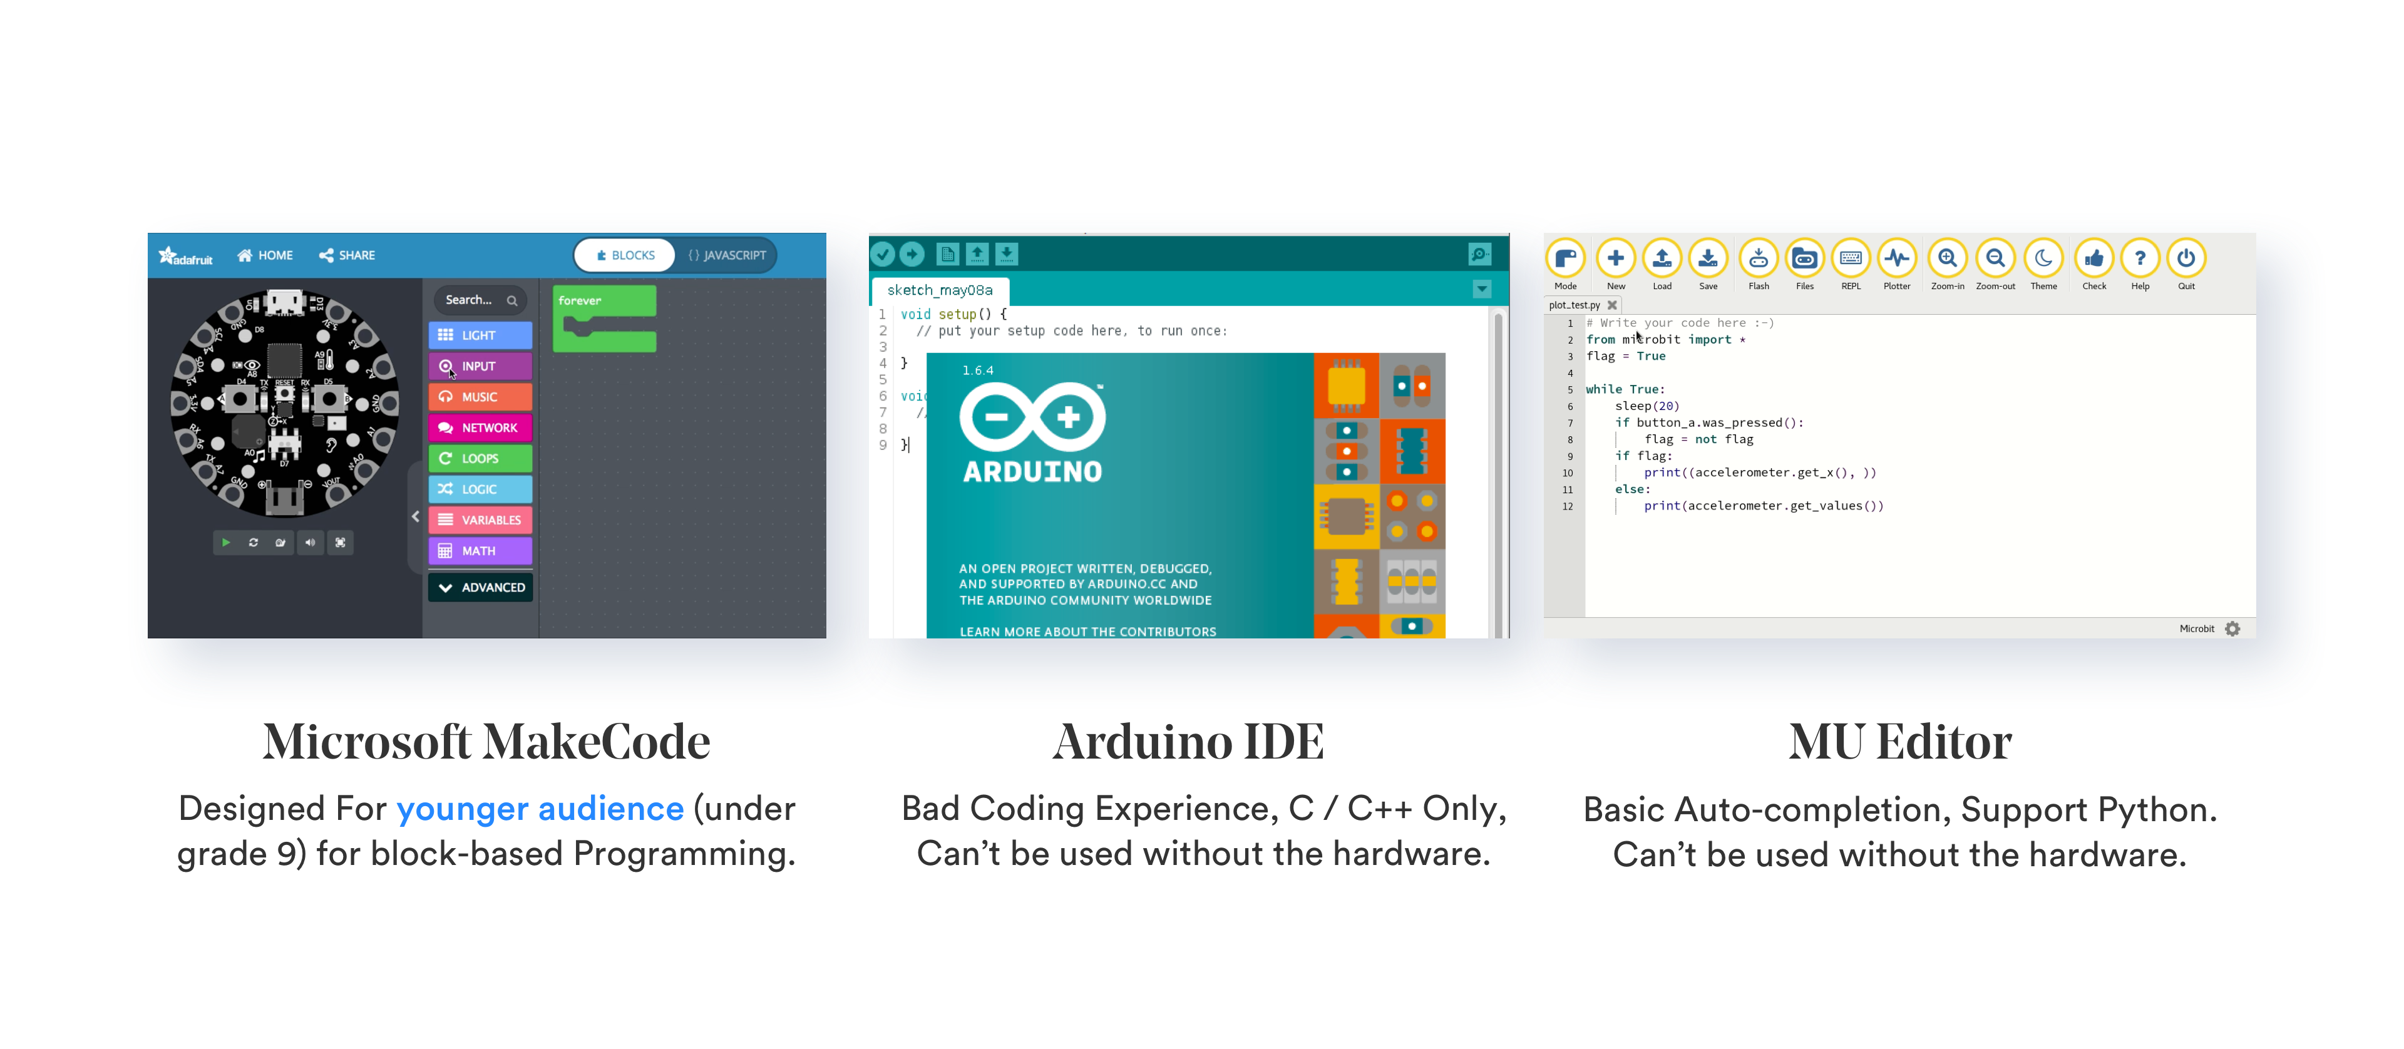This screenshot has width=2404, height=1049.
Task: Open the Variables block category
Action: coord(481,520)
